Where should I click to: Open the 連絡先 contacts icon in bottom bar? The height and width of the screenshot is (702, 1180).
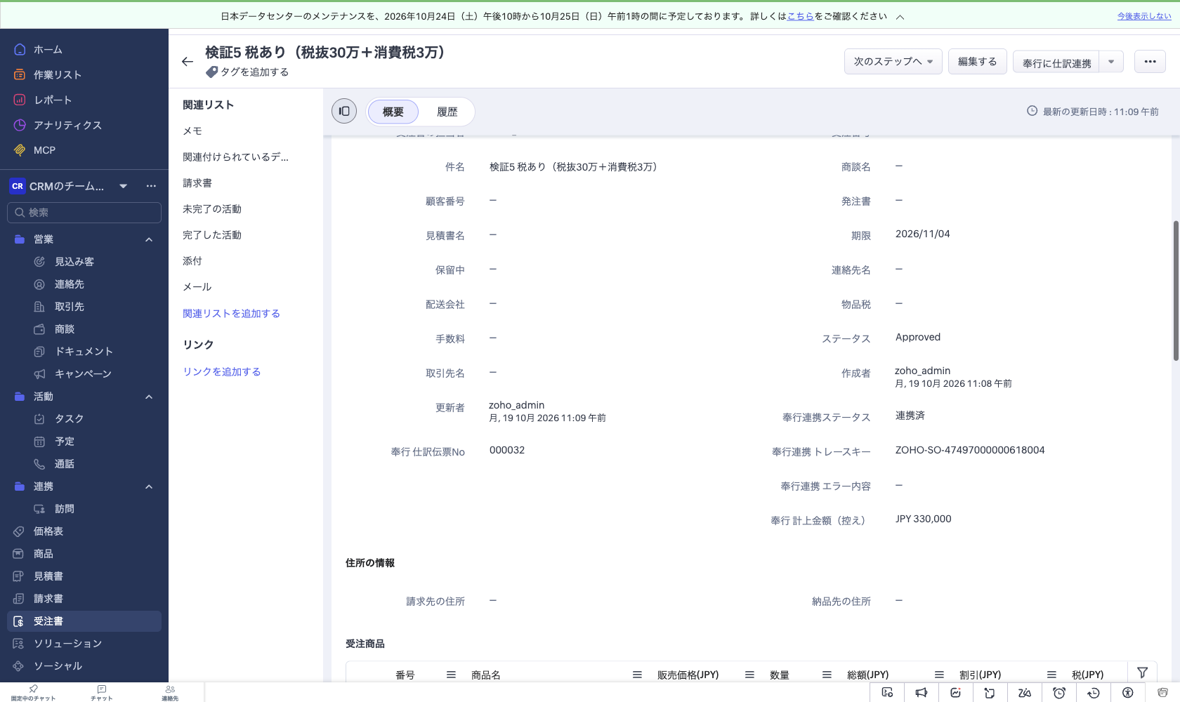click(170, 693)
